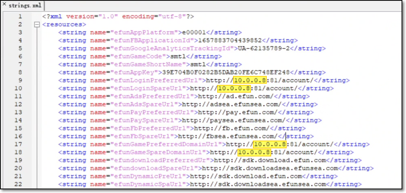Click the resources opening tag

coord(64,25)
